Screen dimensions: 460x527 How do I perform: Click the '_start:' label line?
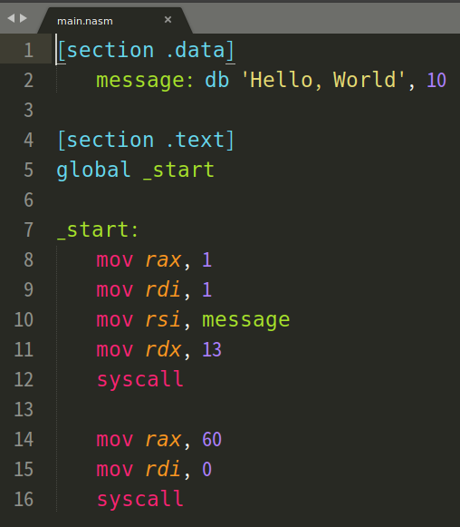click(x=98, y=229)
